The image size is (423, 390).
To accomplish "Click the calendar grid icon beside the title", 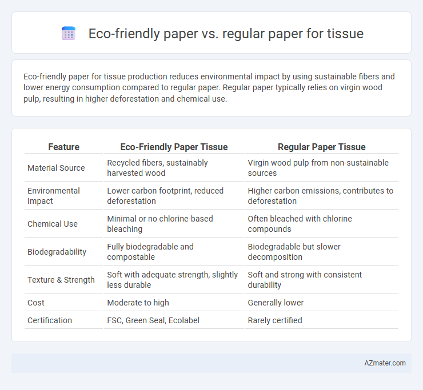I will click(69, 34).
